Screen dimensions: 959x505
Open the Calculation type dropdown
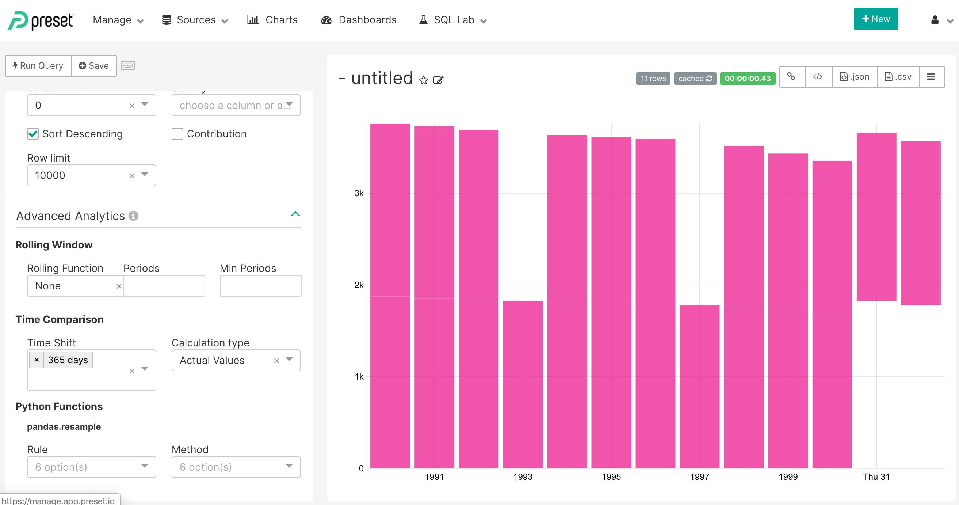(289, 360)
